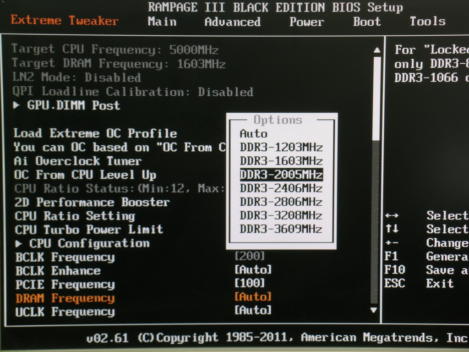Image resolution: width=469 pixels, height=352 pixels.
Task: Choose DDR3-2806MHz option
Action: [x=281, y=202]
